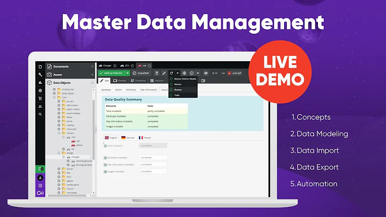Select the Properties tab

click(138, 81)
